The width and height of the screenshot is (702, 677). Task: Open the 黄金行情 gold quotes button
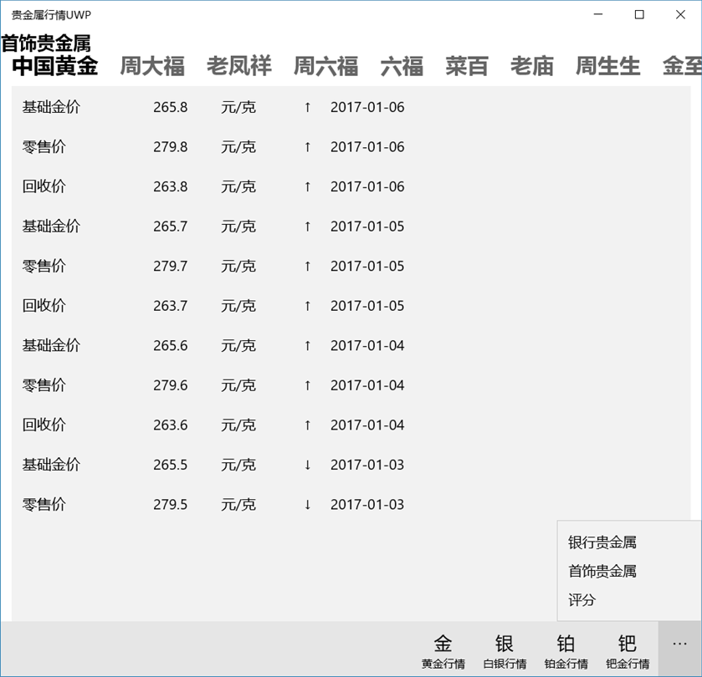[x=443, y=651]
